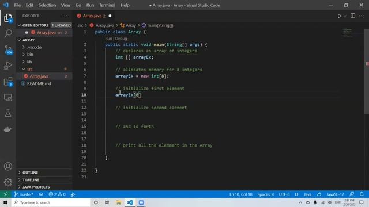Viewport: 369px width, 207px height.
Task: Open the run options dropdown arrow
Action: pos(345,16)
